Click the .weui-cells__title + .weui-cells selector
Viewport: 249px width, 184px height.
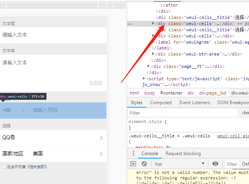(x=169, y=136)
